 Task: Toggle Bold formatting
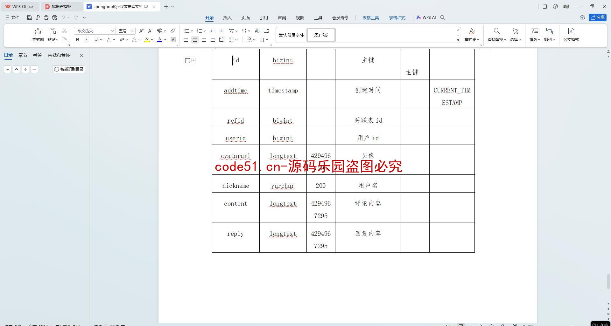[x=77, y=40]
